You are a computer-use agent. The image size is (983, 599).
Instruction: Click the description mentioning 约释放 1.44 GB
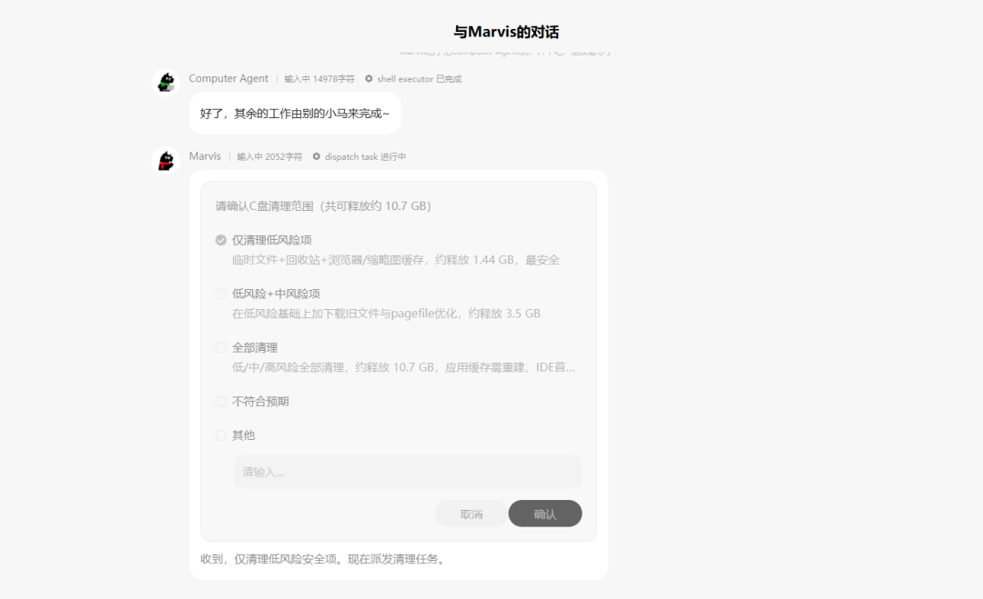396,260
